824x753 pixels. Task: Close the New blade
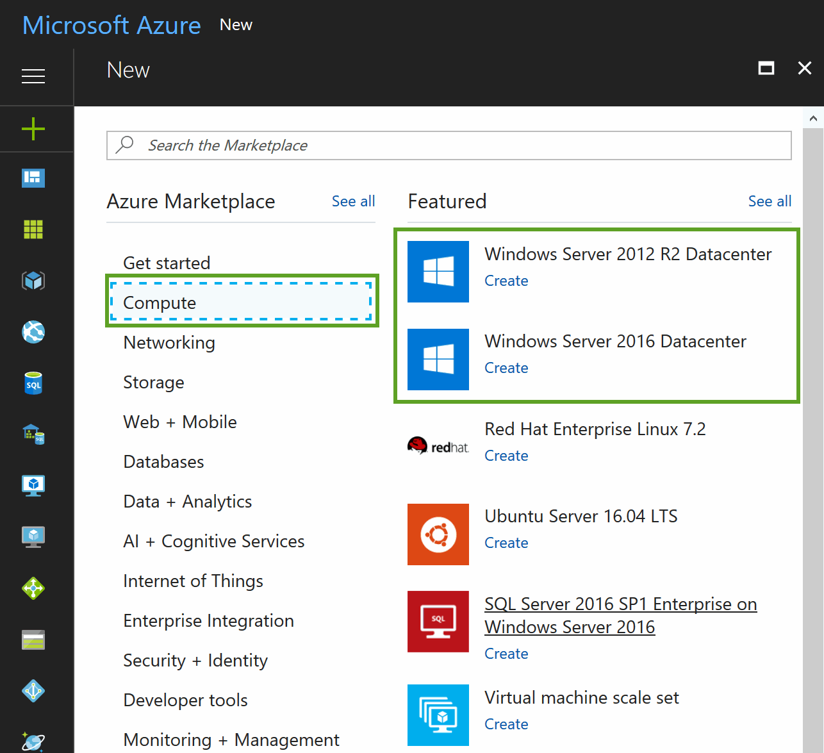tap(805, 68)
